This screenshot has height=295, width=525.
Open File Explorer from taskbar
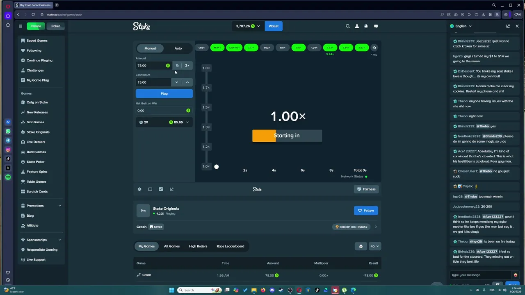click(x=254, y=290)
